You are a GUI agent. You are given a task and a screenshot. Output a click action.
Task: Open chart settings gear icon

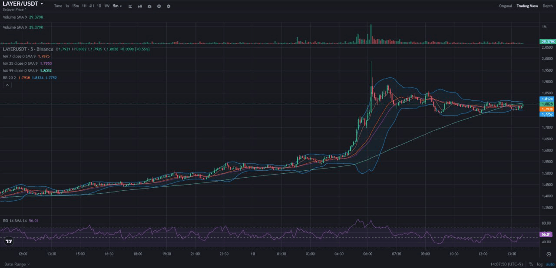[x=169, y=6]
